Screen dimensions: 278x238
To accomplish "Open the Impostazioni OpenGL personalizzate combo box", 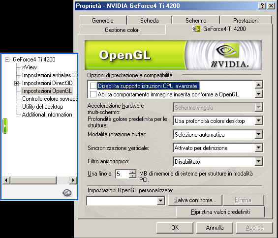I will click(161, 201).
